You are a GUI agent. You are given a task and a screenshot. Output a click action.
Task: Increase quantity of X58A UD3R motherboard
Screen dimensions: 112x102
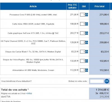(87, 23)
